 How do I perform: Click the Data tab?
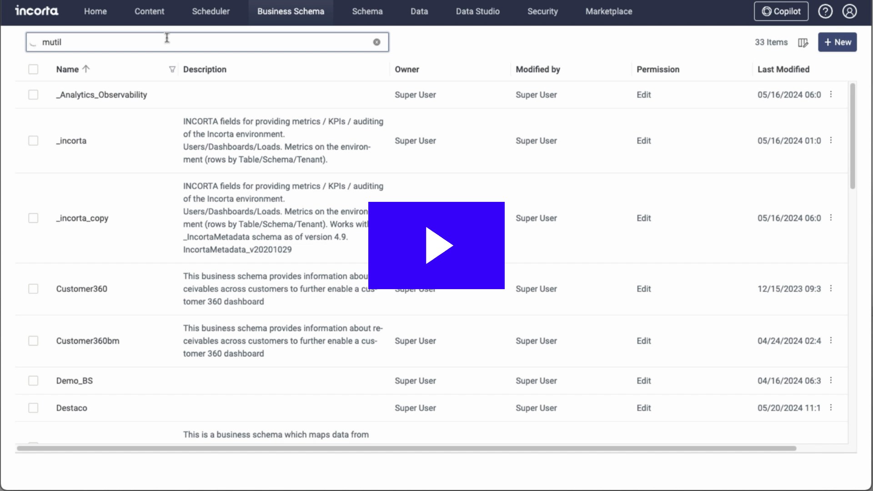pos(419,11)
